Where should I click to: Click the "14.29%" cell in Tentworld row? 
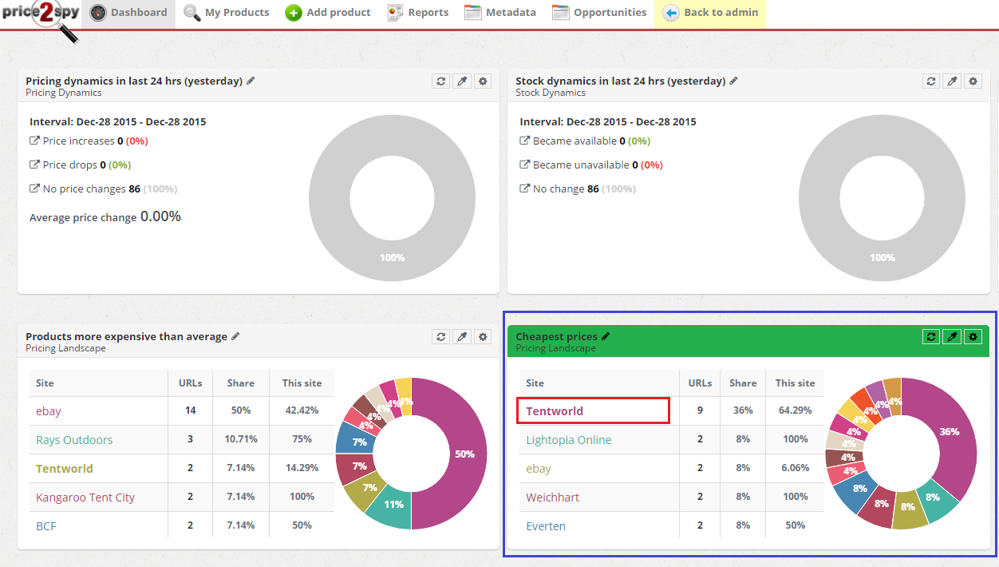(x=302, y=468)
